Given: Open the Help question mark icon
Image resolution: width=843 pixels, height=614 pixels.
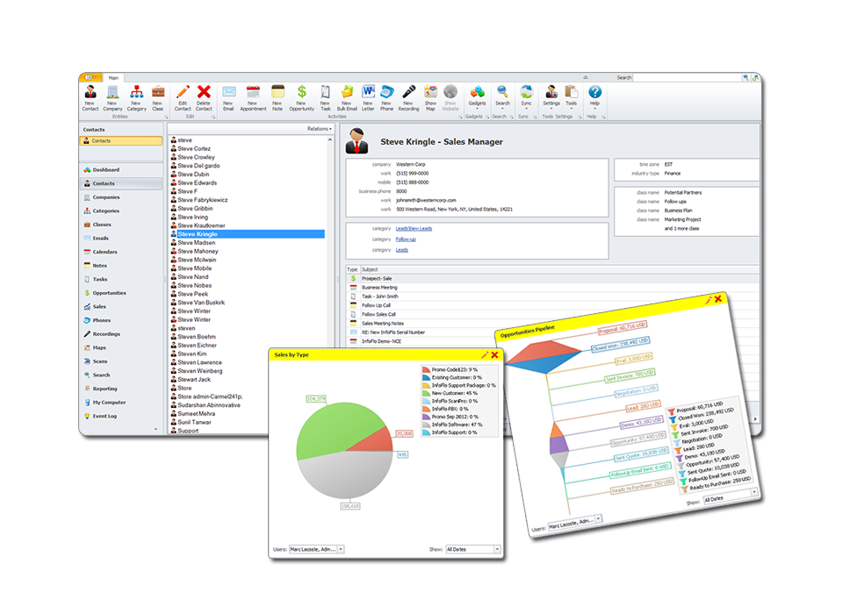Looking at the screenshot, I should tap(594, 96).
